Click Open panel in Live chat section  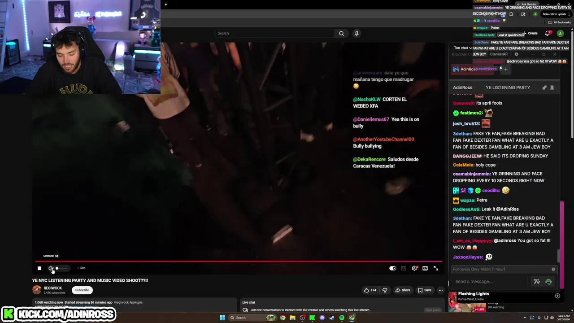point(432,310)
